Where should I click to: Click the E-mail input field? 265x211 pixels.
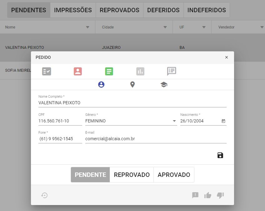point(156,139)
